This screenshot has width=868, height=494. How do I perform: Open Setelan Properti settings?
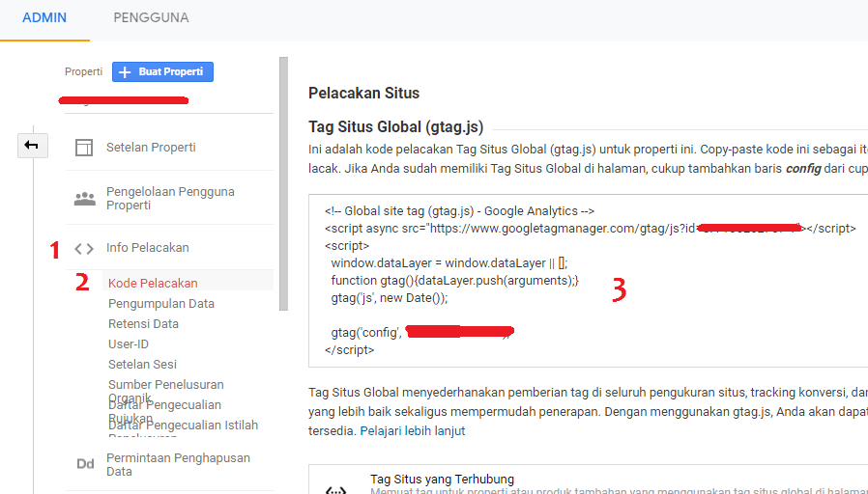(151, 148)
